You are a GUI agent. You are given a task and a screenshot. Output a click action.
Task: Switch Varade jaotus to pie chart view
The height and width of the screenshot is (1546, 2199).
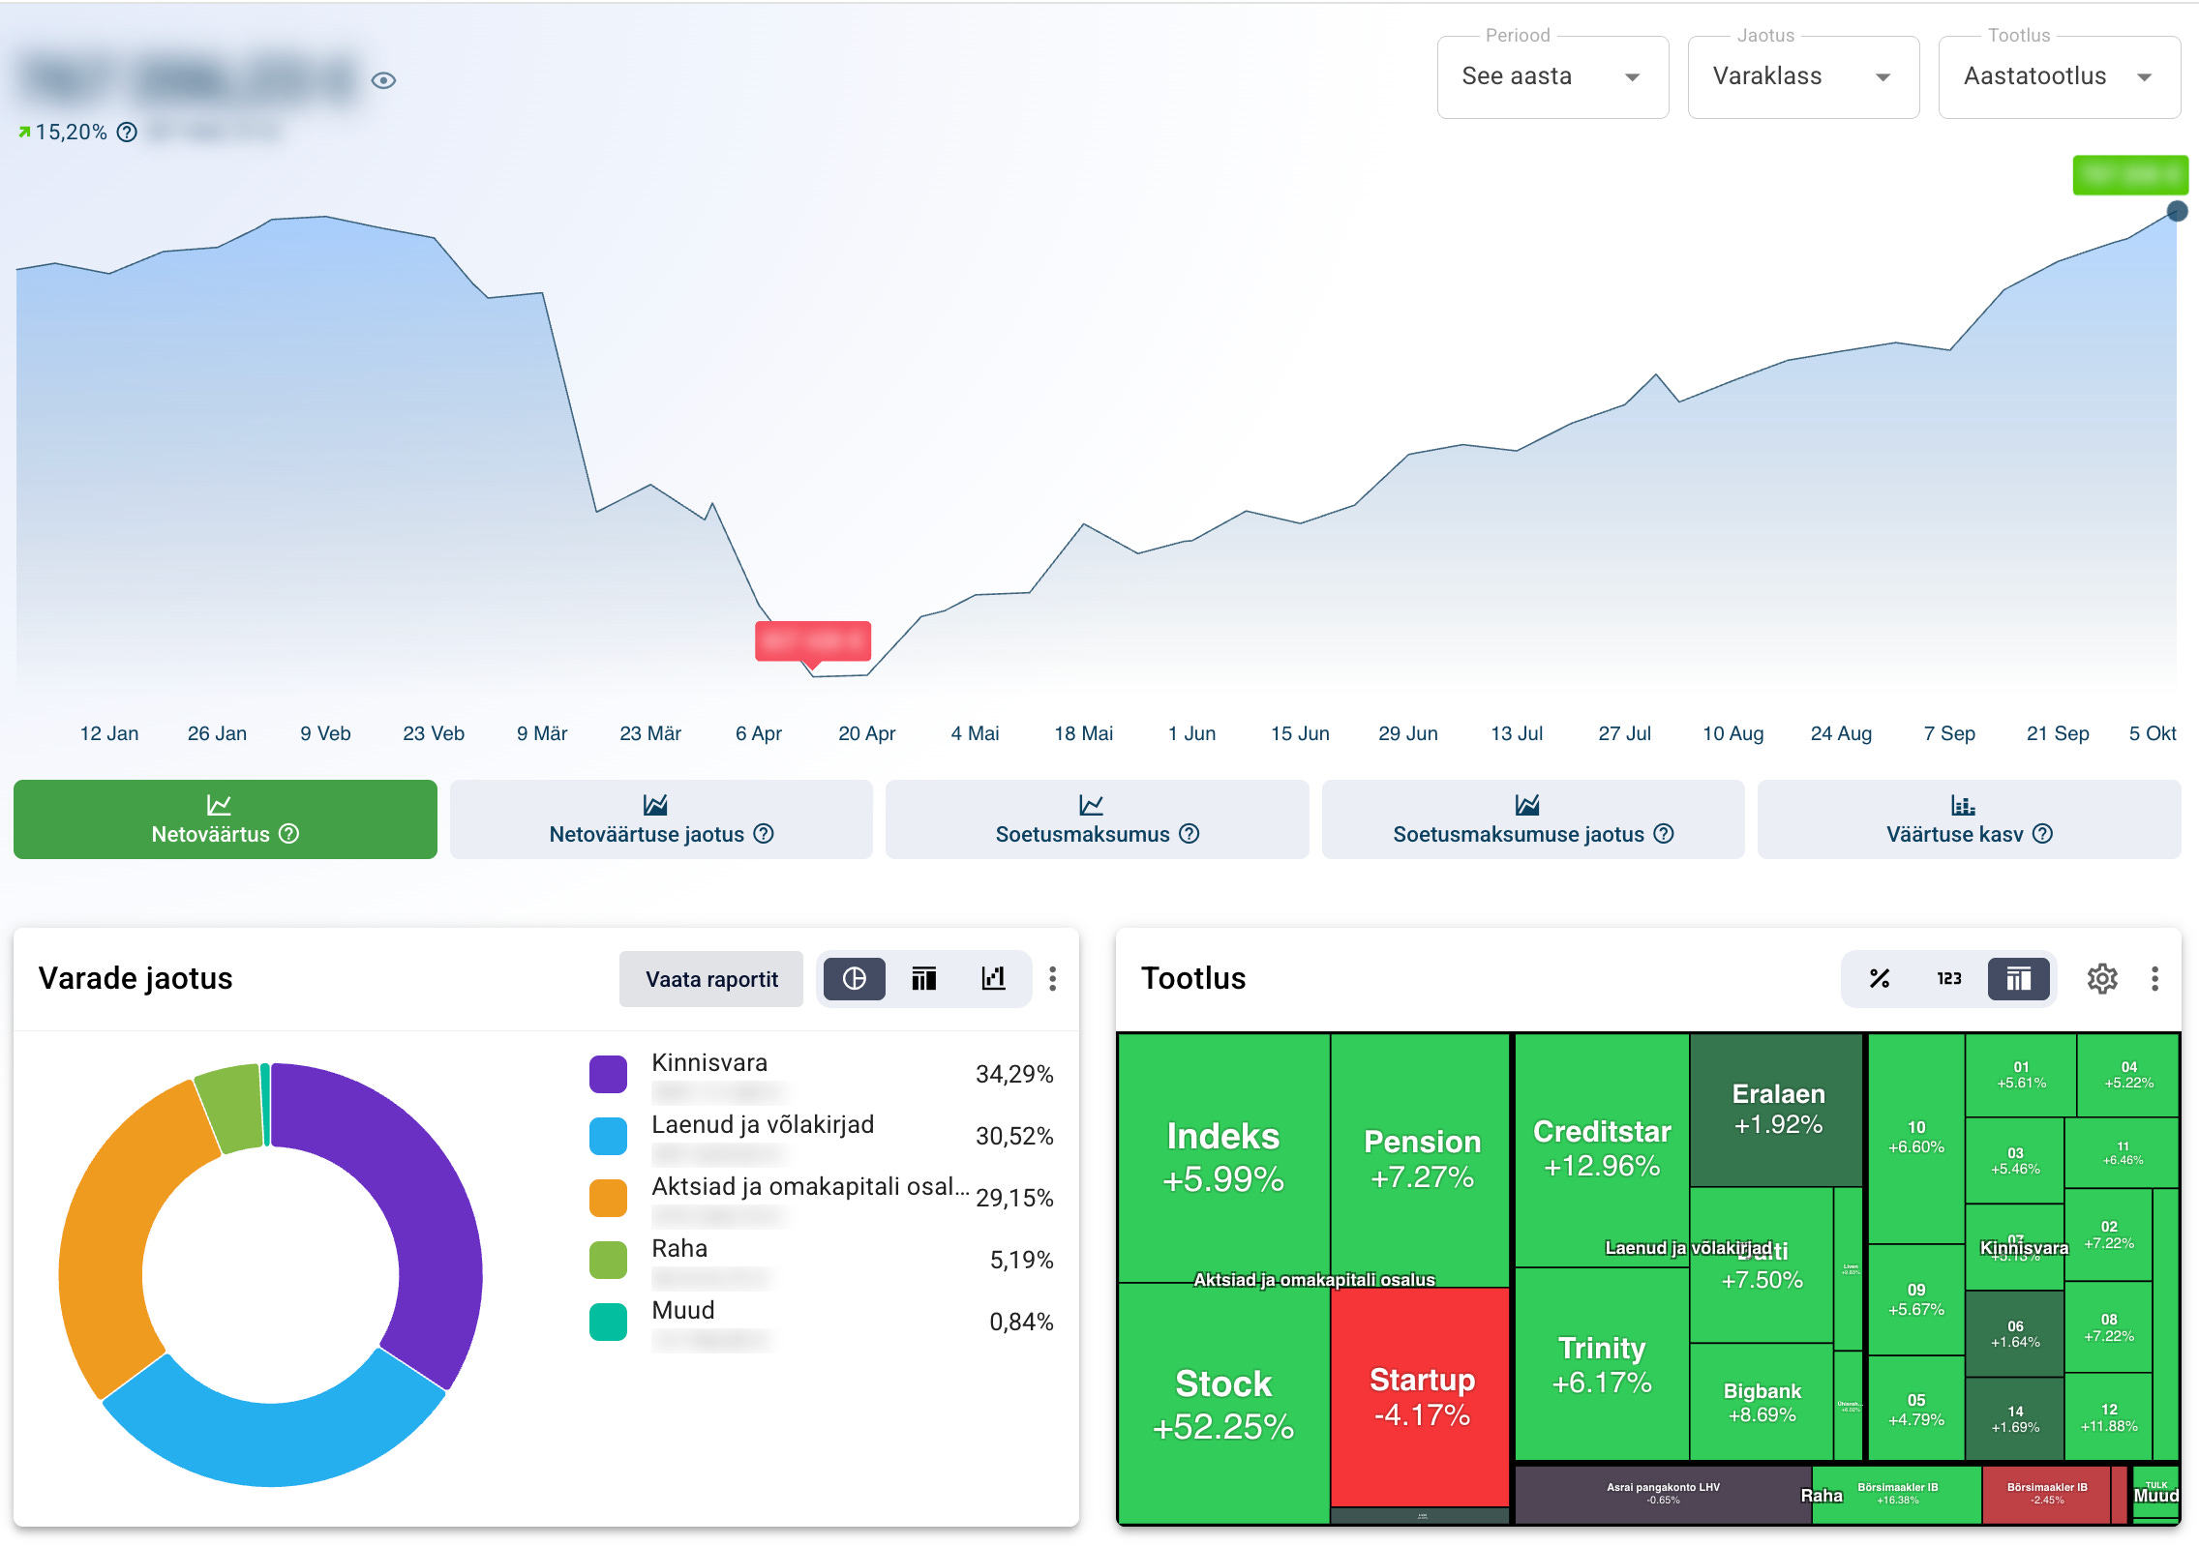pos(854,979)
